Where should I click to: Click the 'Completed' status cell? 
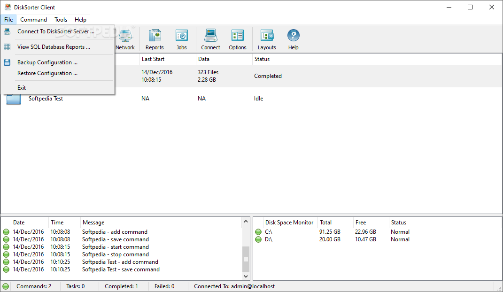(268, 76)
